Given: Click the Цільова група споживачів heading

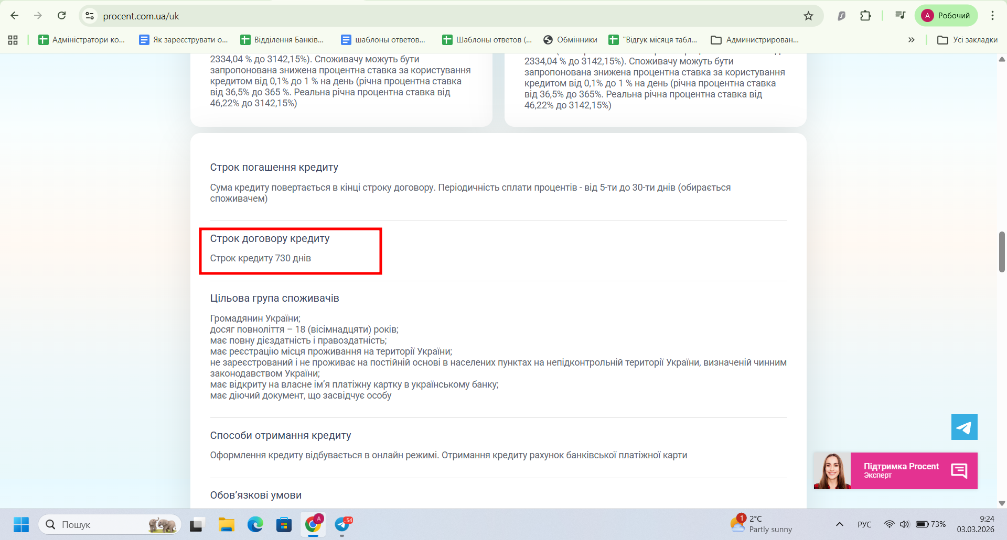Looking at the screenshot, I should (x=274, y=299).
